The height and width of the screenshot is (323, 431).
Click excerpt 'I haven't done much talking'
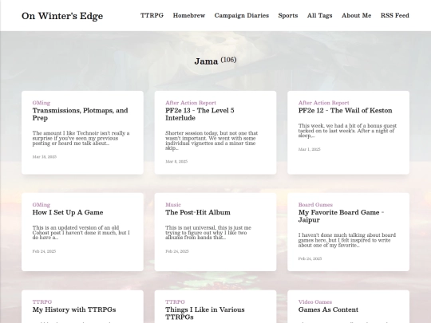coord(347,240)
